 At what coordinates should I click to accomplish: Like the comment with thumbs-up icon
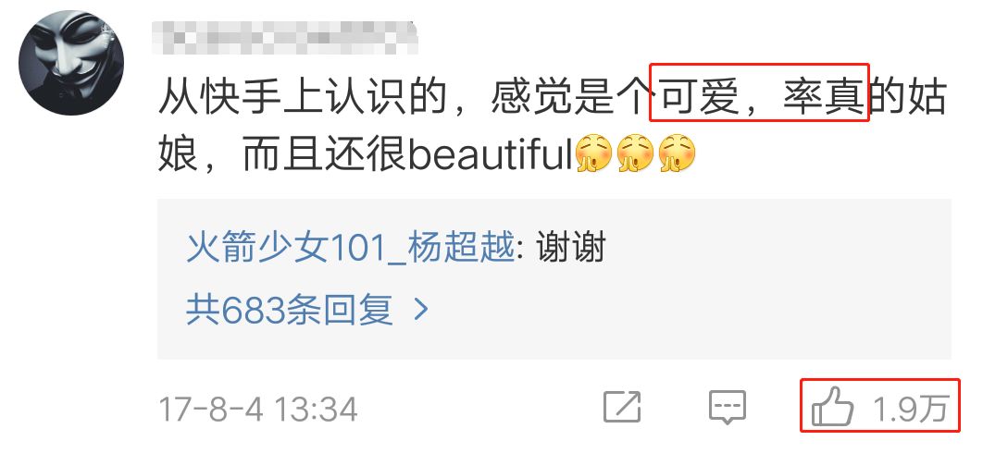click(x=832, y=406)
